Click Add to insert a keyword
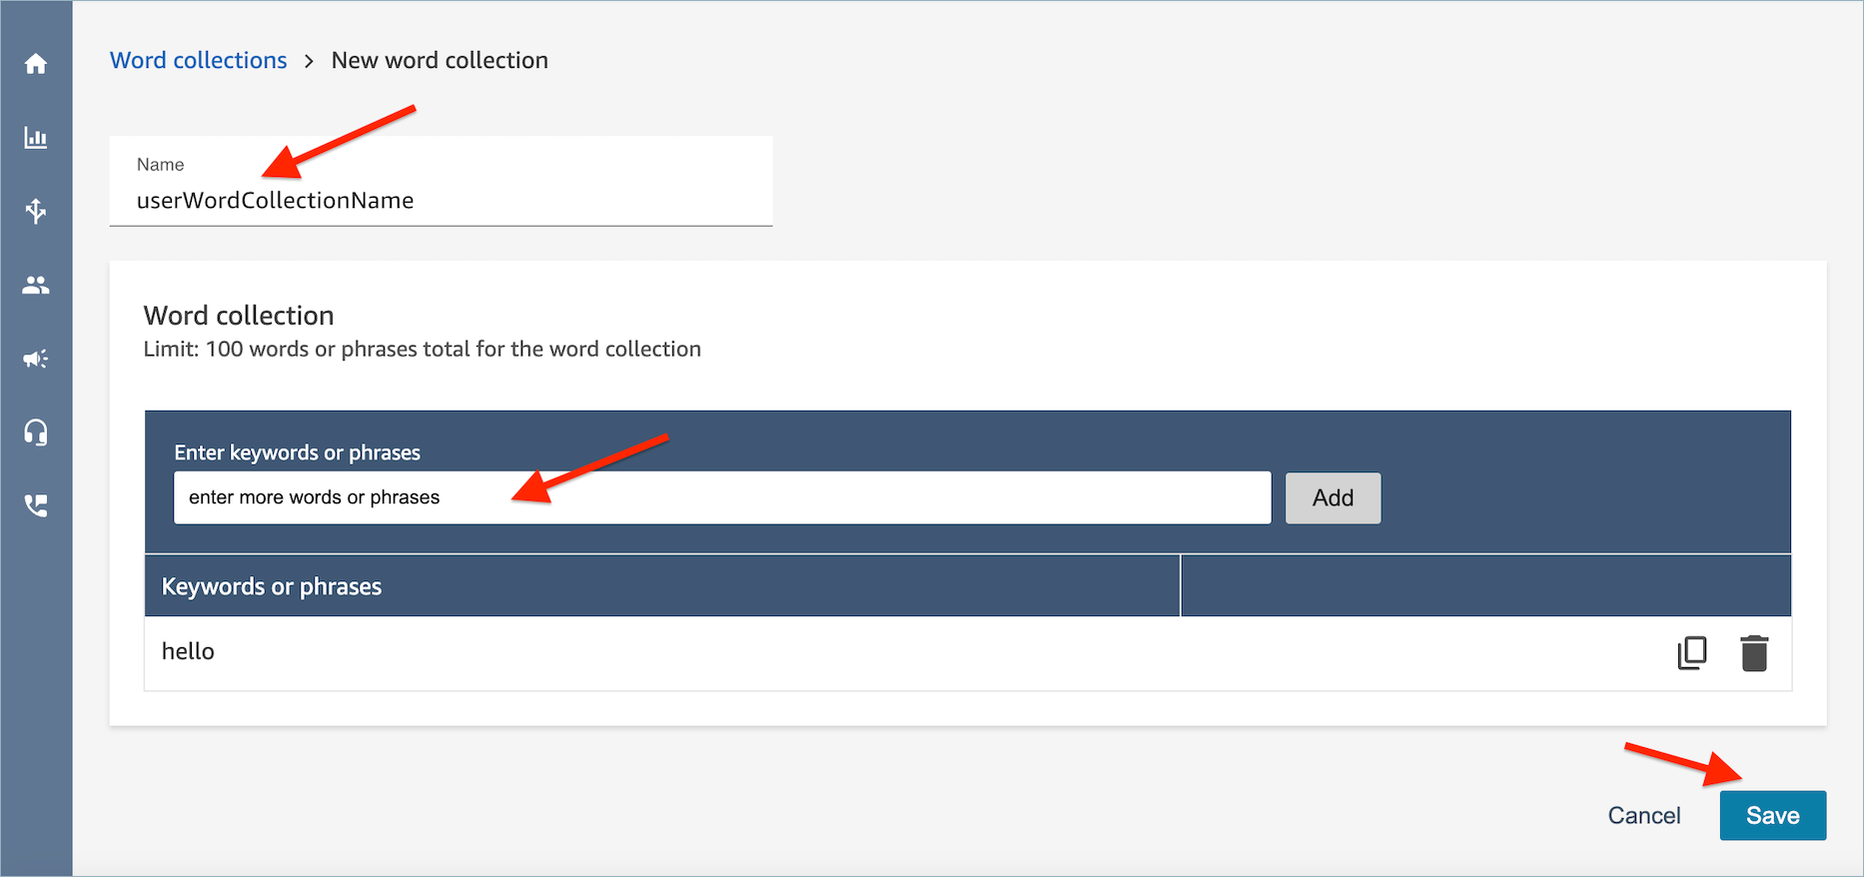 coord(1333,497)
